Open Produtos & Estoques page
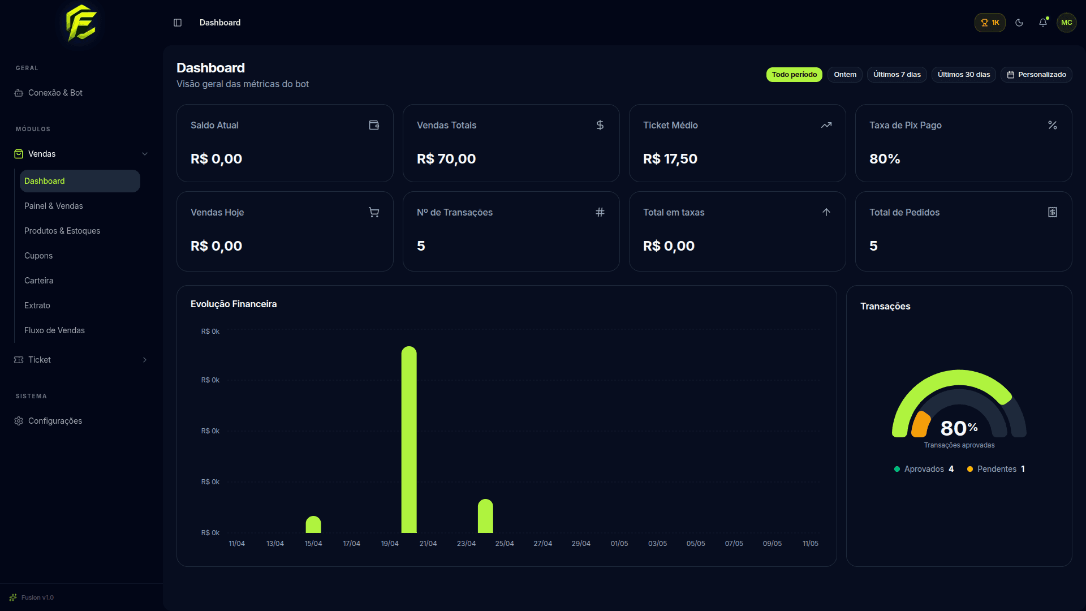Viewport: 1086px width, 611px height. [x=62, y=231]
